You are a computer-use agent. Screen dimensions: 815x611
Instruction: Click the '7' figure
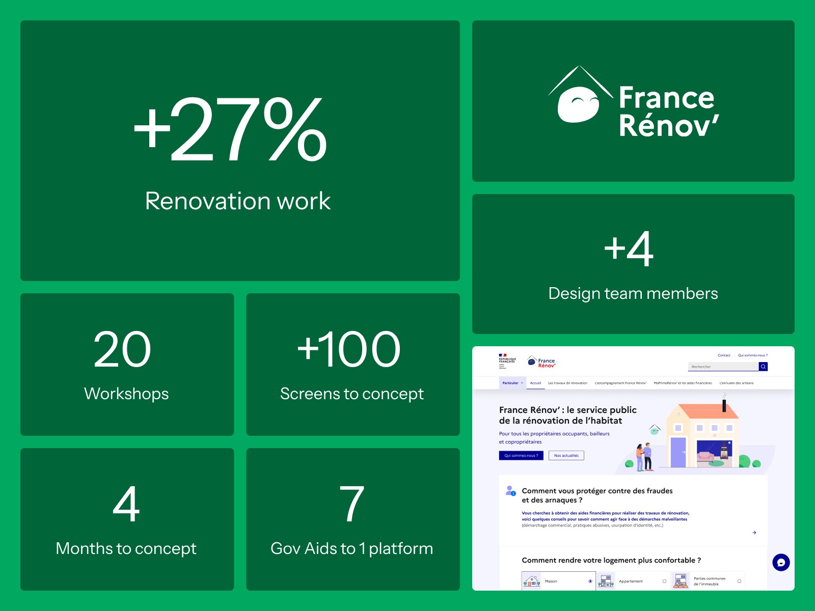pos(352,504)
